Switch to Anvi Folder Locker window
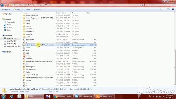Image resolution: width=176 pixels, height=99 pixels. pos(84,97)
